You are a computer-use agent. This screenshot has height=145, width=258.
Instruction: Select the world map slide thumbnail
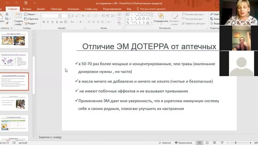(14, 60)
